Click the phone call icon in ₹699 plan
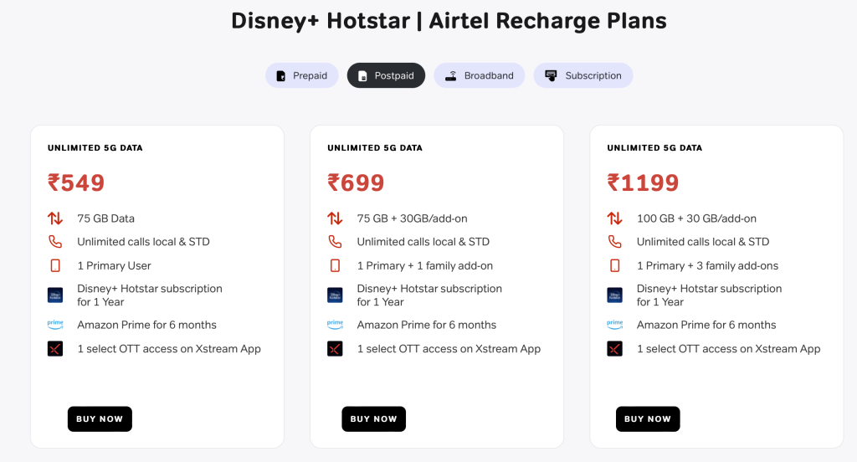This screenshot has height=462, width=857. (x=335, y=242)
